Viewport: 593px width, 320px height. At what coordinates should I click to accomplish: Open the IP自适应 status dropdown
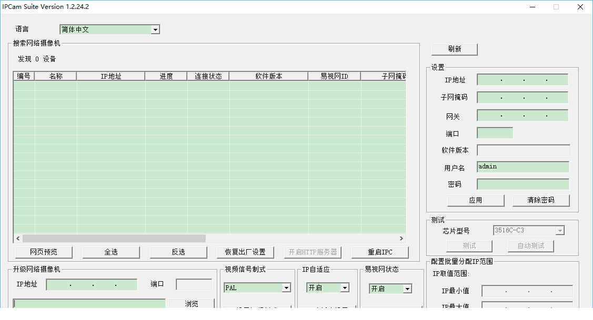345,287
